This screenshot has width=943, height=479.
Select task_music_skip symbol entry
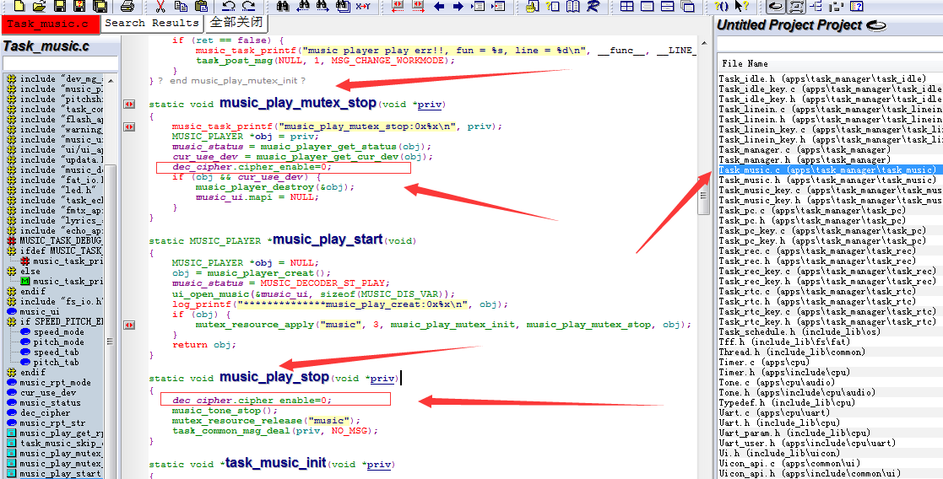61,443
